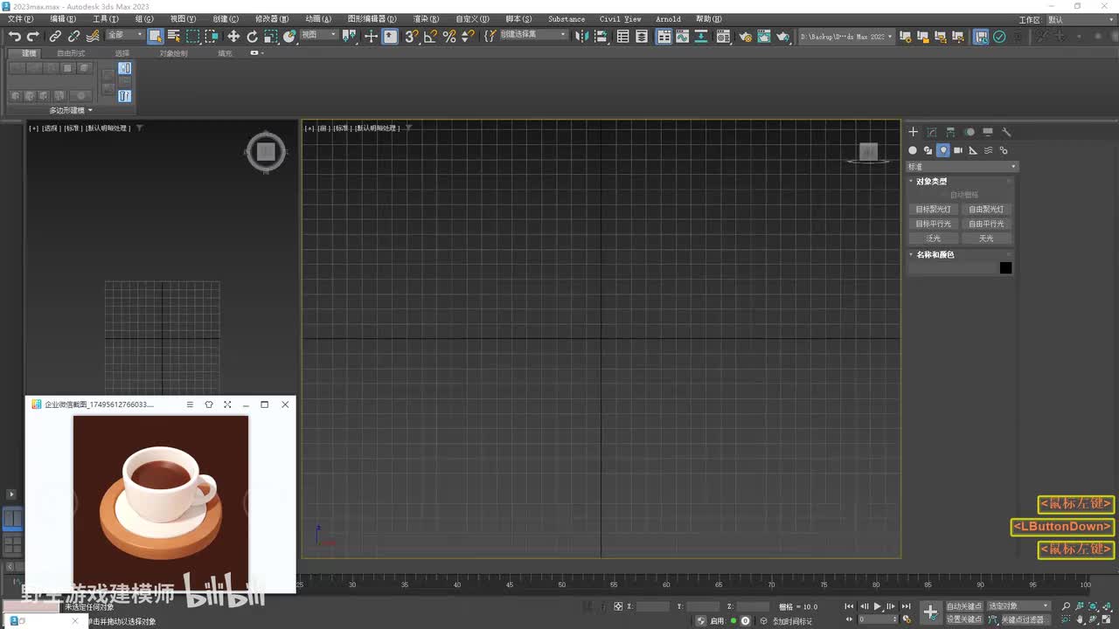This screenshot has height=629, width=1119.
Task: Open the 工作区 默认 workspace dropdown
Action: pyautogui.click(x=1079, y=19)
